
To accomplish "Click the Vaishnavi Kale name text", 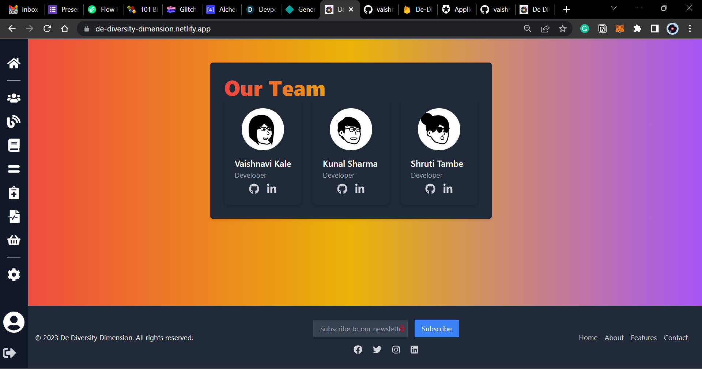I will tap(263, 164).
